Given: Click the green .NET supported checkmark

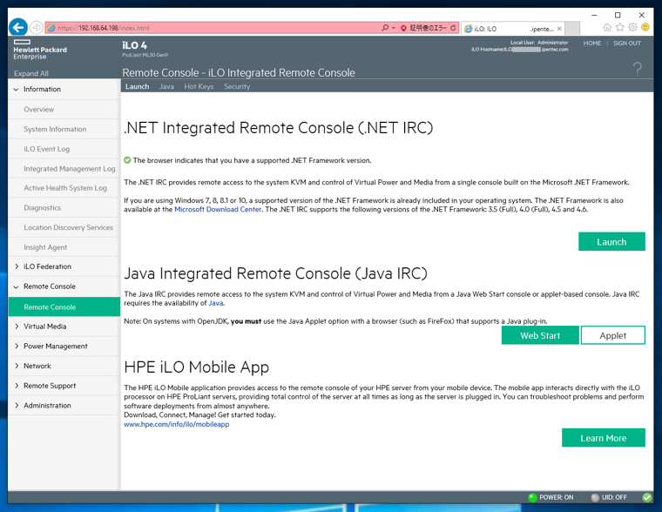Looking at the screenshot, I should pyautogui.click(x=127, y=160).
